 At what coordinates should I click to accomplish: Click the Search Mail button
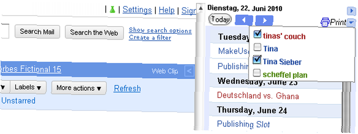tap(37, 32)
